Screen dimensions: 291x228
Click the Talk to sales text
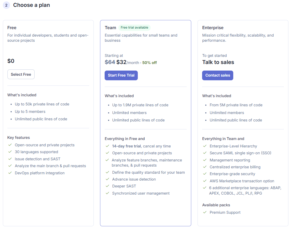point(218,62)
